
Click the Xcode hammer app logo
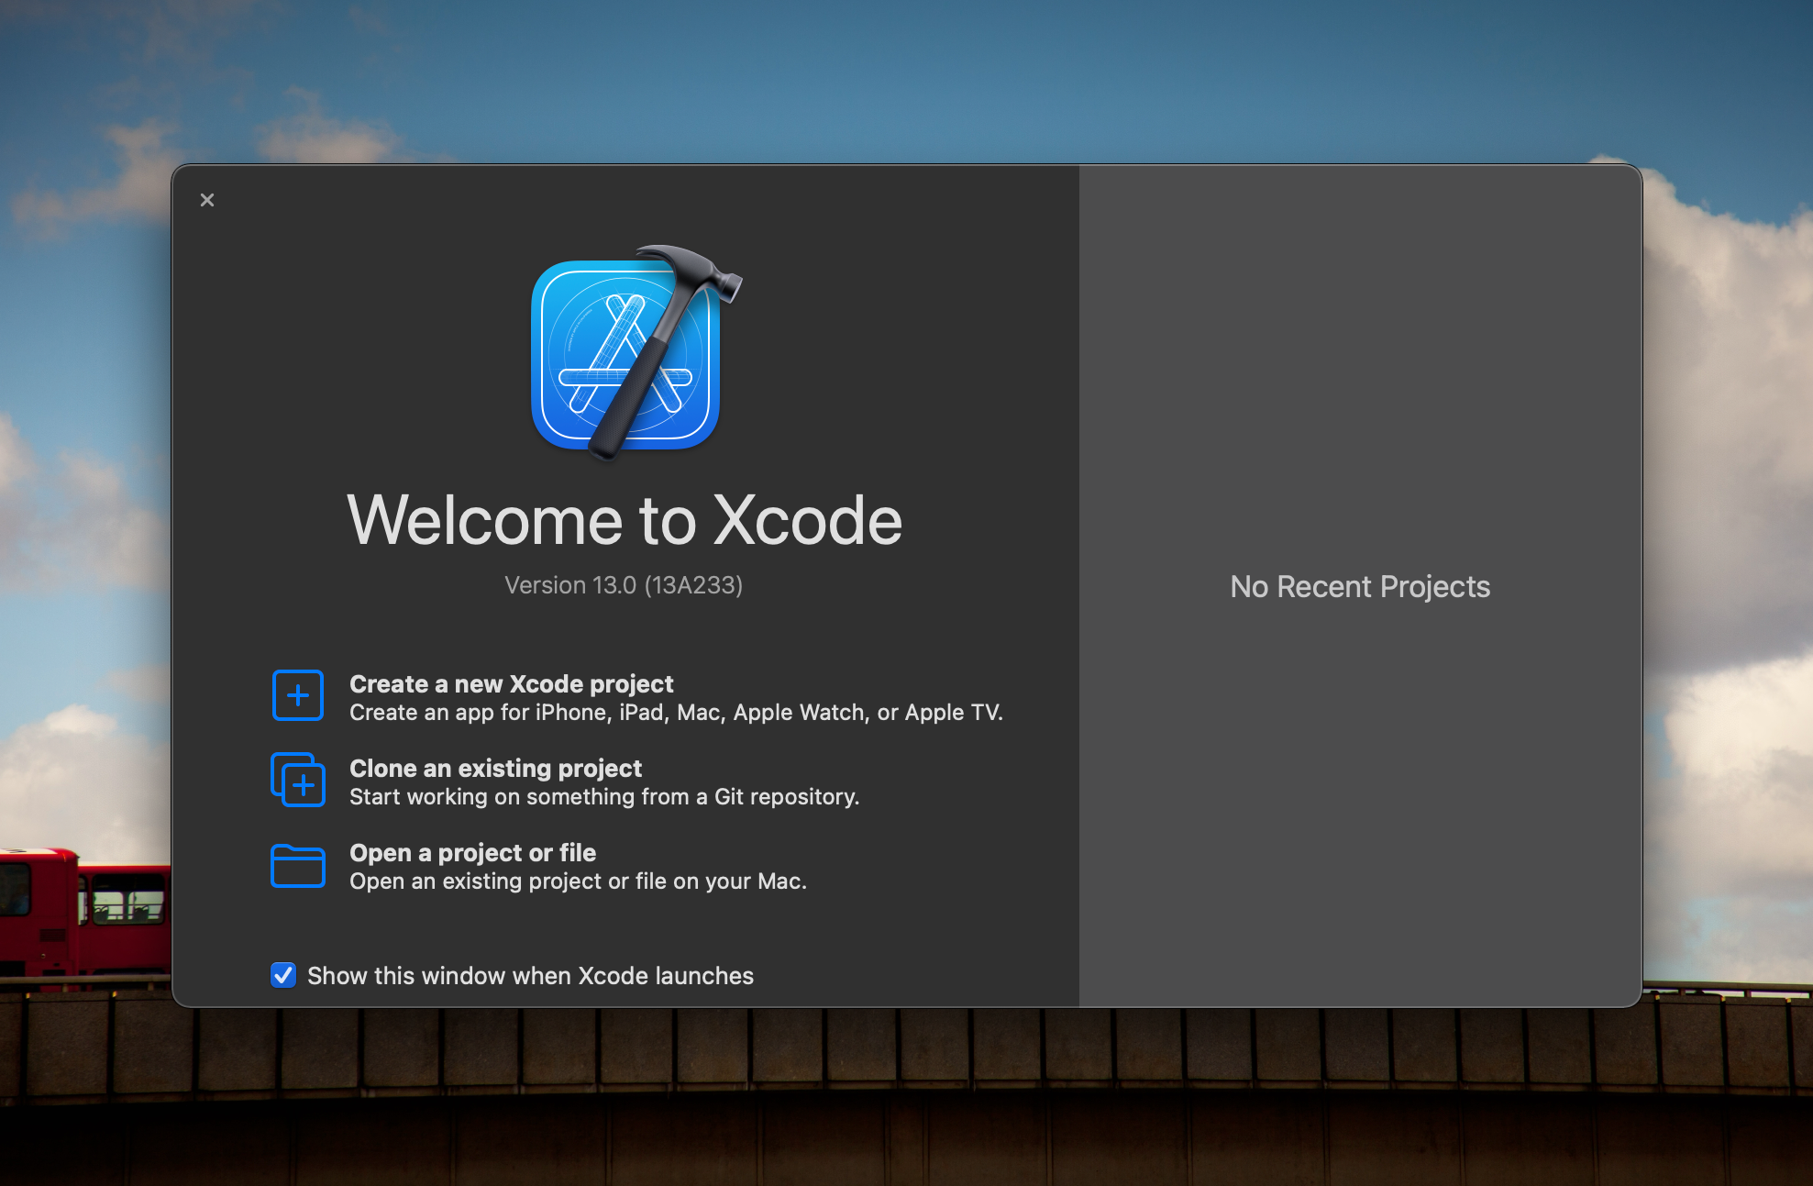[636, 351]
